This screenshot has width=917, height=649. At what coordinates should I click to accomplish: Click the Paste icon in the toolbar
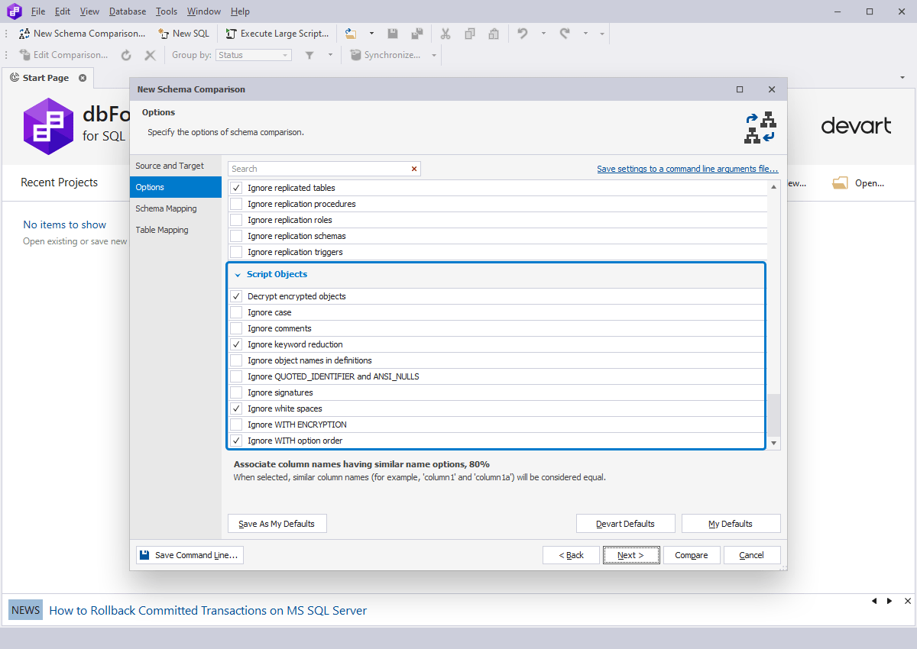[493, 34]
